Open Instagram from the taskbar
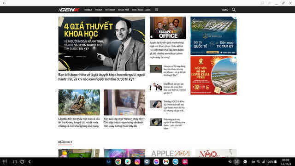The width and height of the screenshot is (295, 166). (137, 162)
